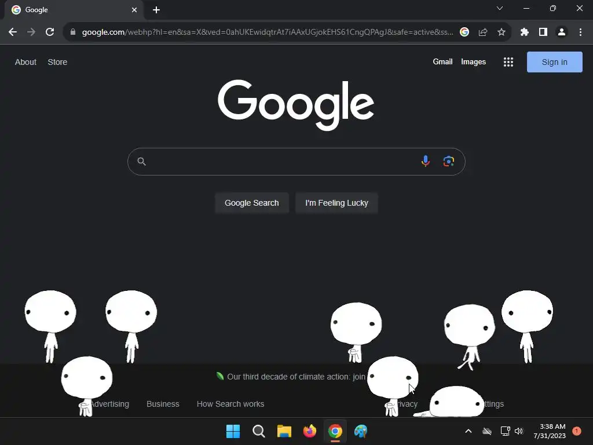Viewport: 593px width, 445px height.
Task: View site info via the lock icon
Action: click(73, 32)
